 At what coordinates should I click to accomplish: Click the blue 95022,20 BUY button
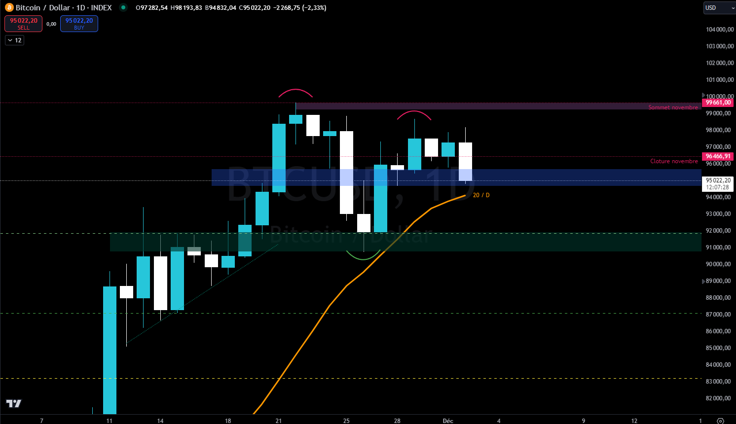click(79, 23)
